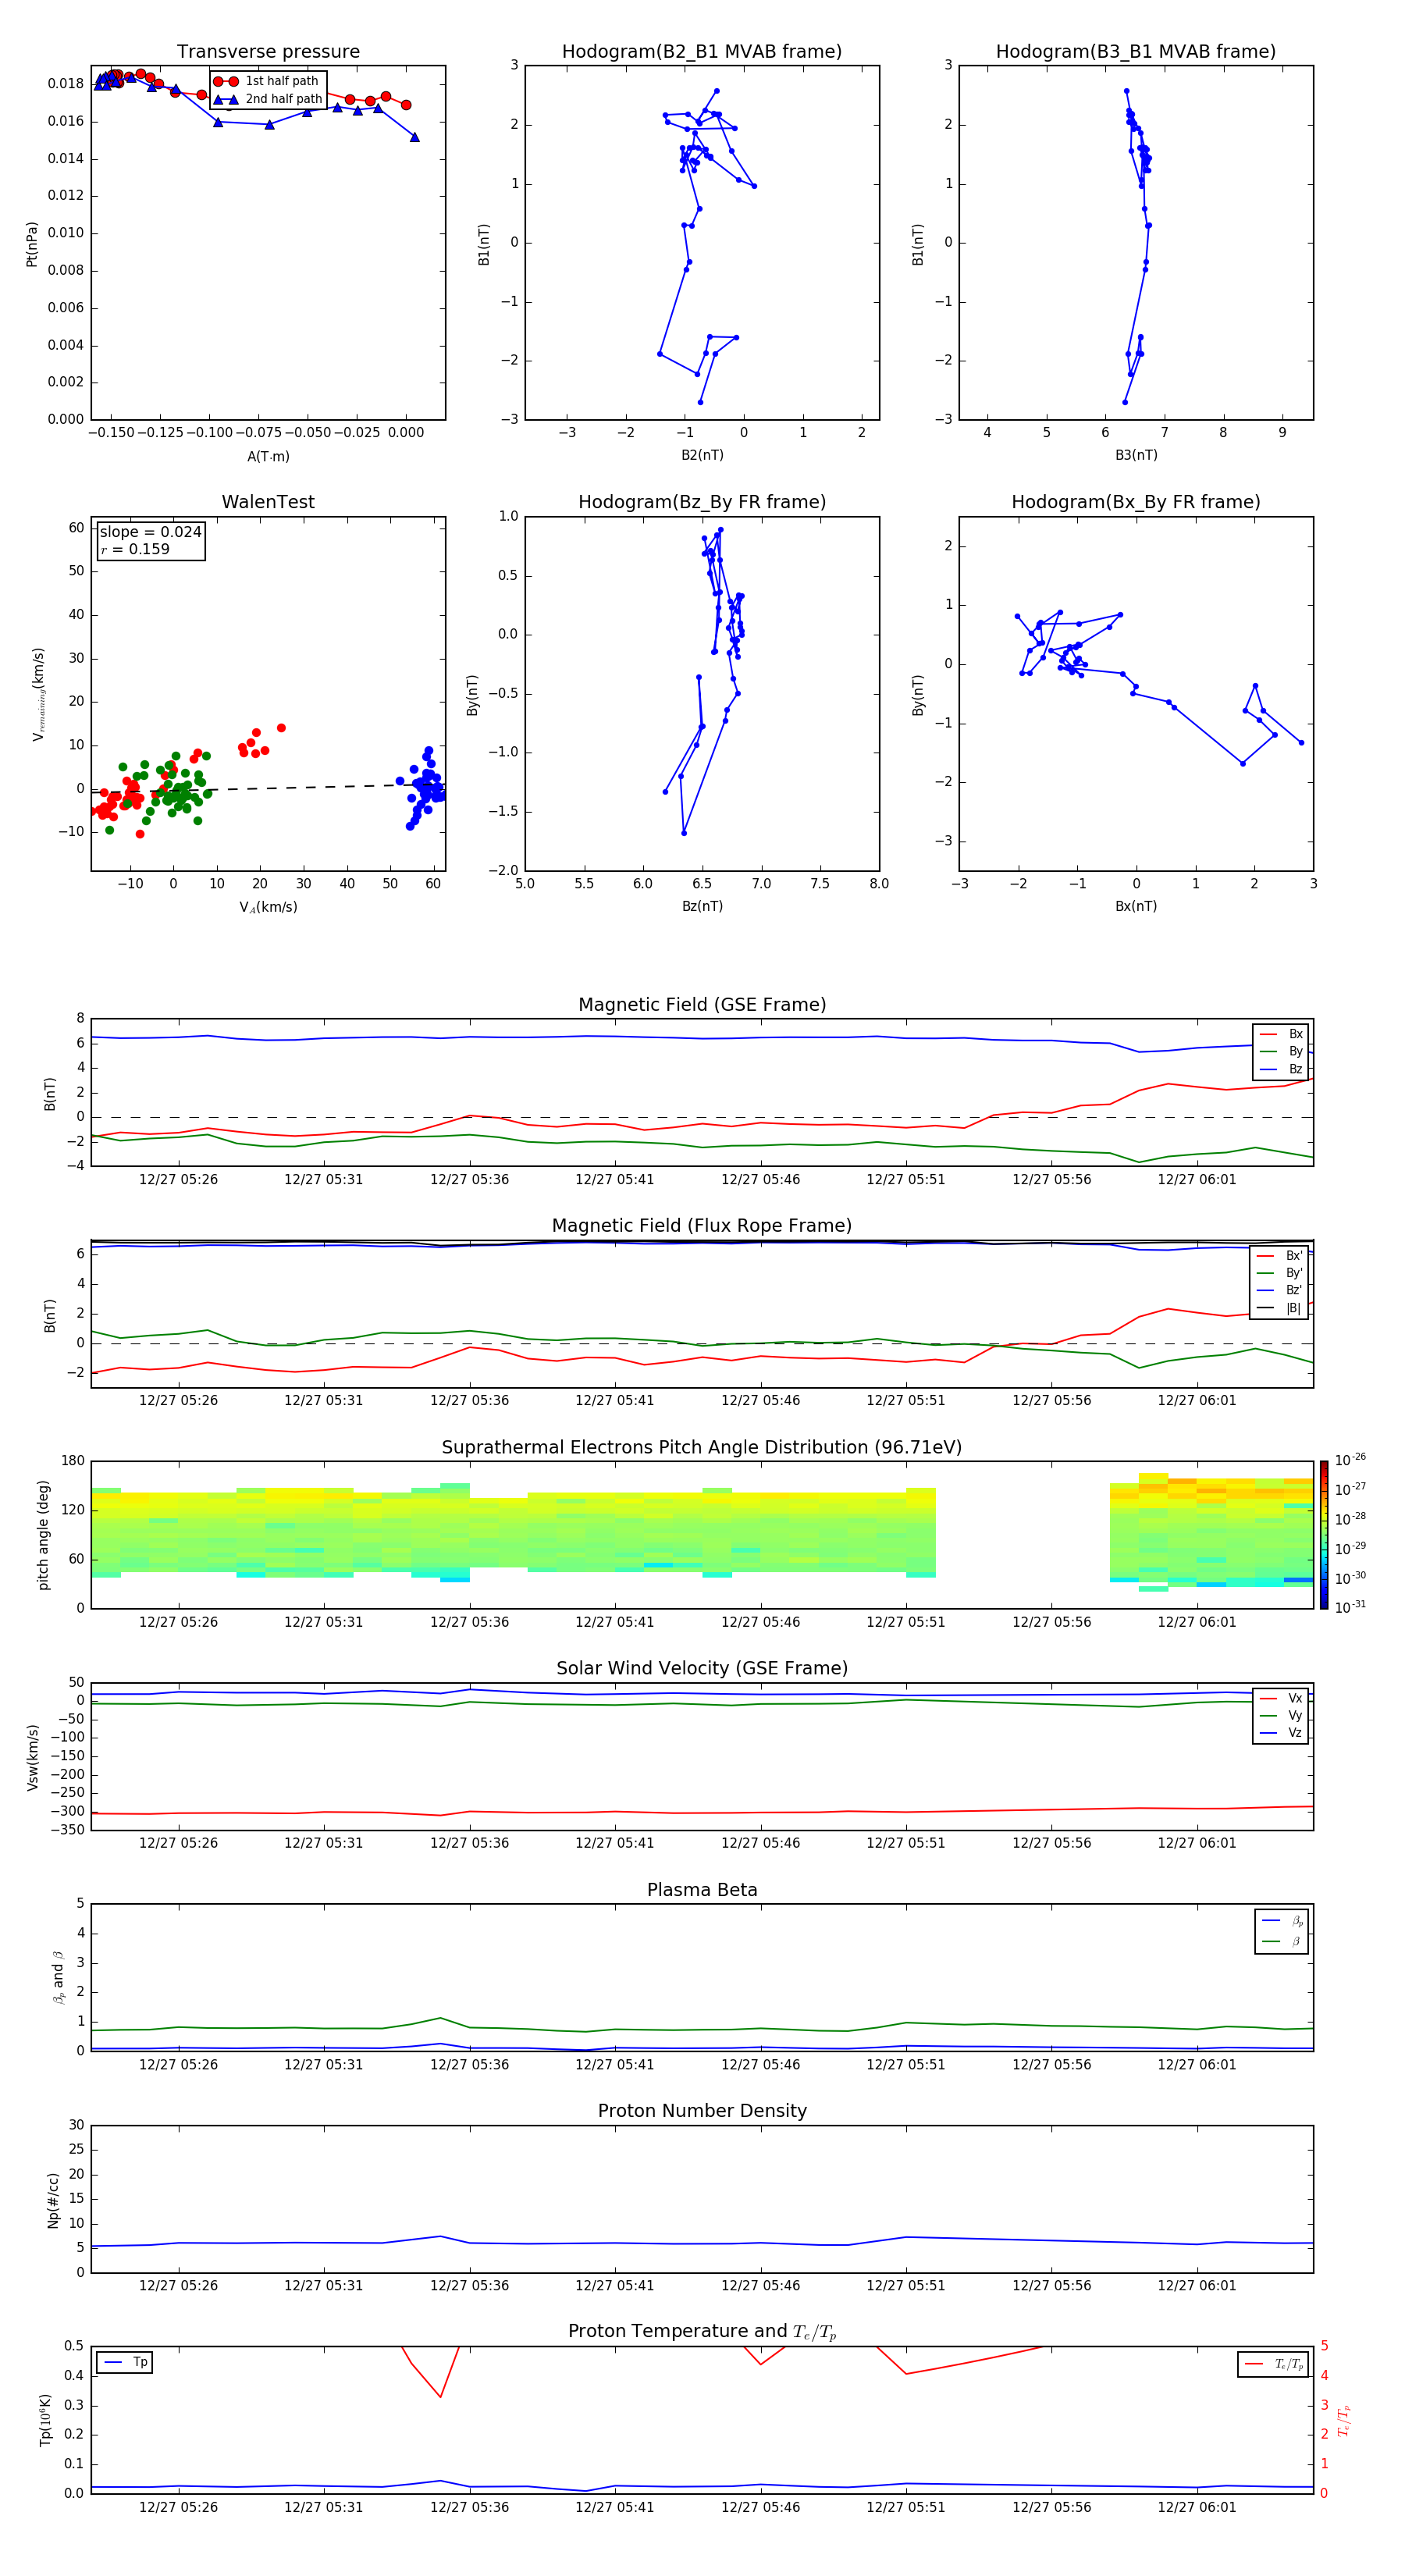The width and height of the screenshot is (1405, 2576).
Task: Click the 'A(T·m)' x-axis label
Action: coord(268,457)
